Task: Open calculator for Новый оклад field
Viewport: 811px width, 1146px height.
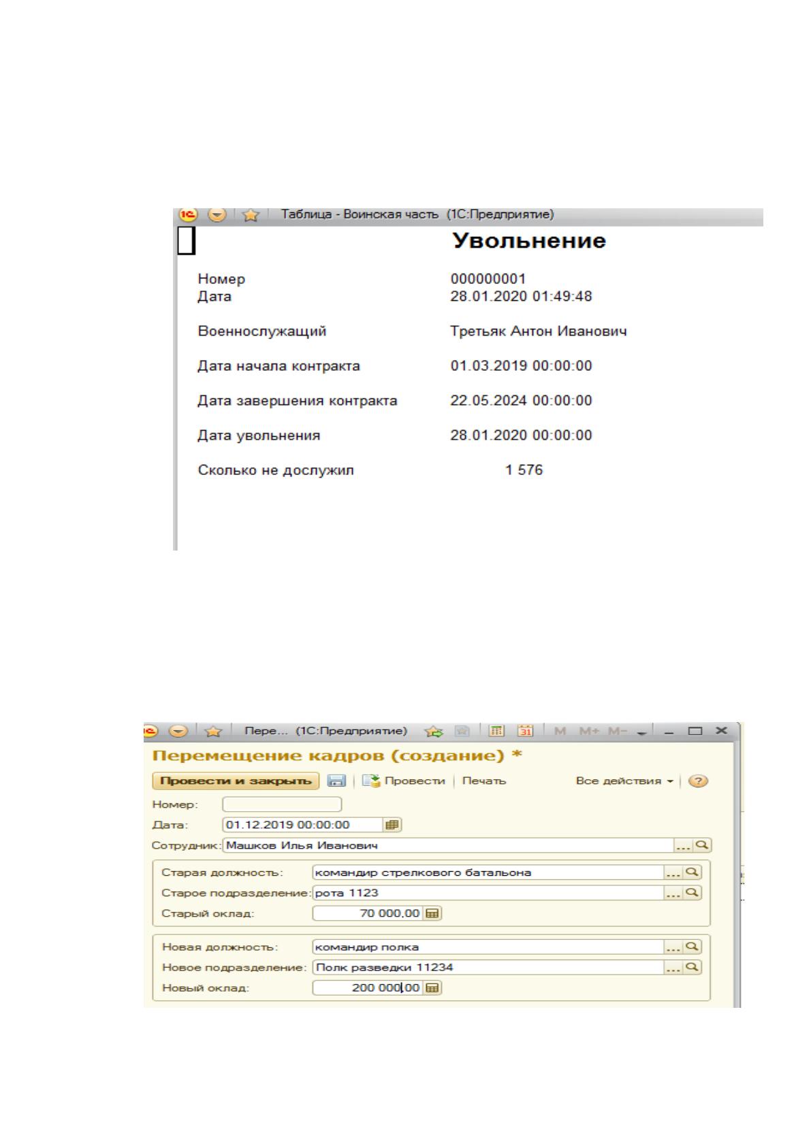Action: (432, 987)
